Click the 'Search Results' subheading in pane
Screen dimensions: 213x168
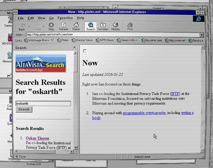30,128
